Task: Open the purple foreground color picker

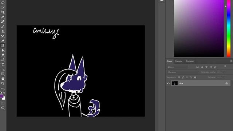Action: tap(1, 96)
